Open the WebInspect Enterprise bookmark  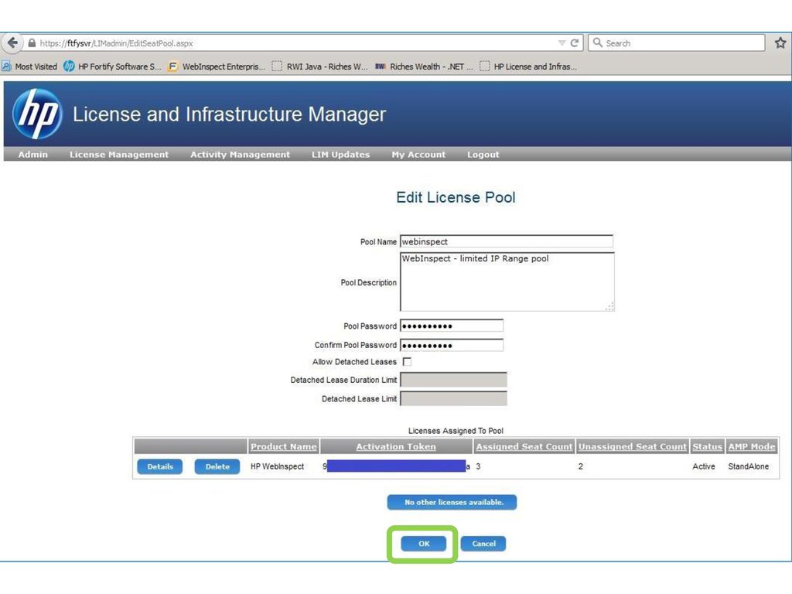tap(217, 67)
